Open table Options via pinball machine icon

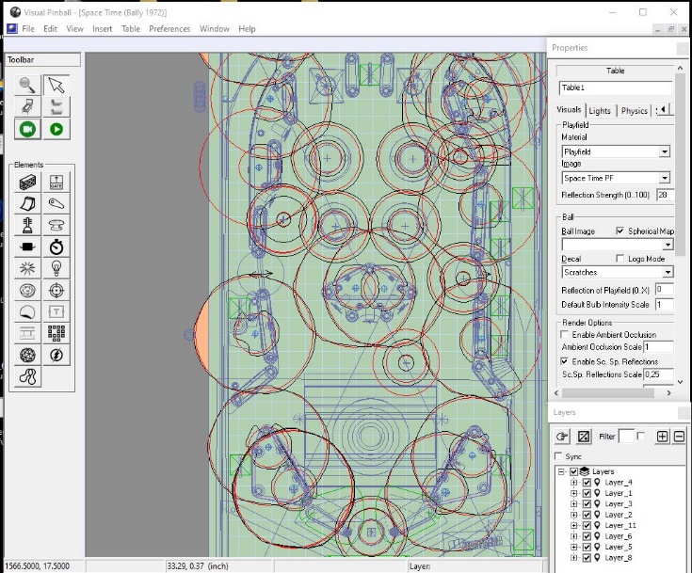coord(27,106)
